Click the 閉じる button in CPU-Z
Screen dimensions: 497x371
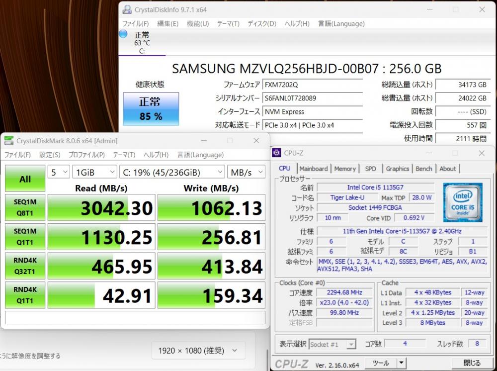pos(472,363)
